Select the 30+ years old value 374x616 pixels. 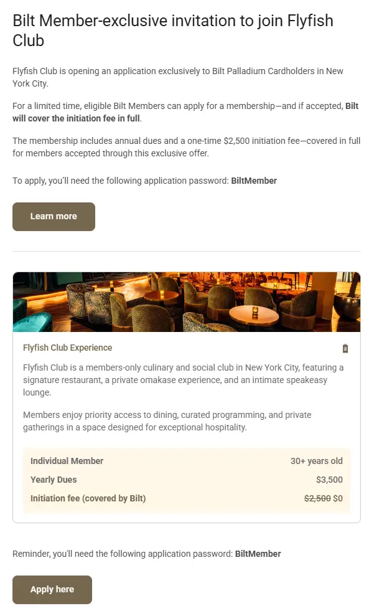point(316,461)
